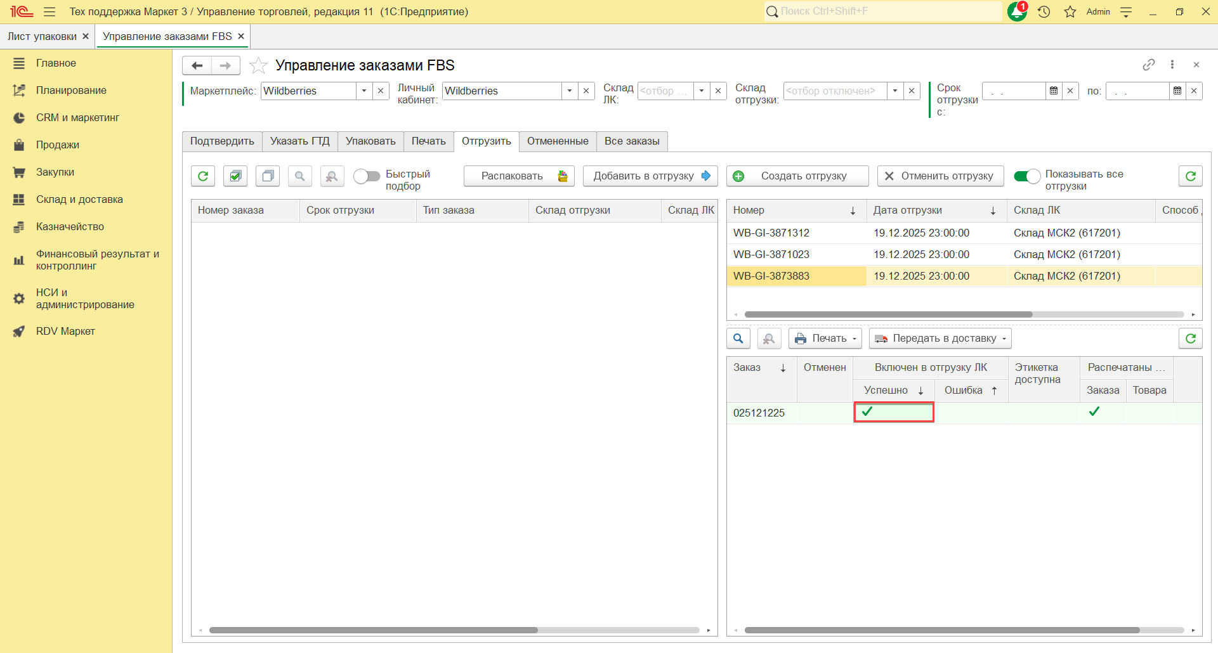The image size is (1218, 653).
Task: Copy link to this page icon
Action: click(1149, 65)
